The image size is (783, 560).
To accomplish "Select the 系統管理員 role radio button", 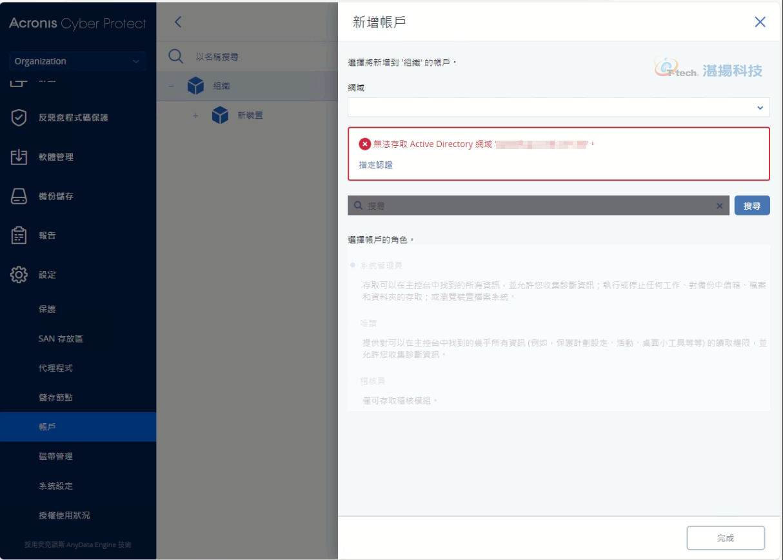I will click(x=353, y=265).
